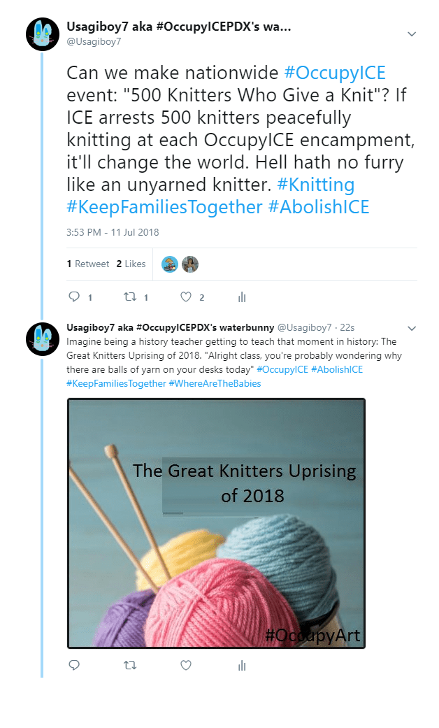Open the yarn balls image thumbnail
The height and width of the screenshot is (728, 439).
click(x=216, y=523)
